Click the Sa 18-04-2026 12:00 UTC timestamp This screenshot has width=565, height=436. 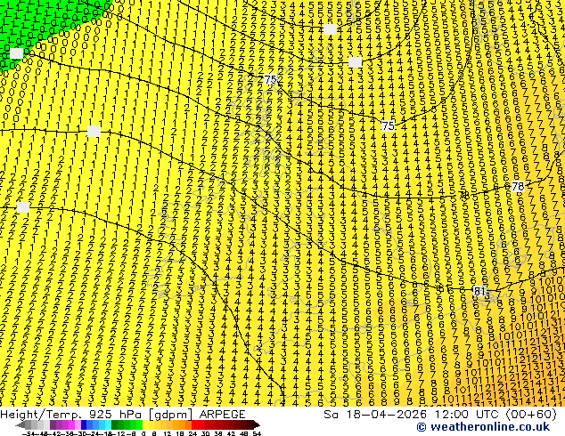tap(440, 415)
